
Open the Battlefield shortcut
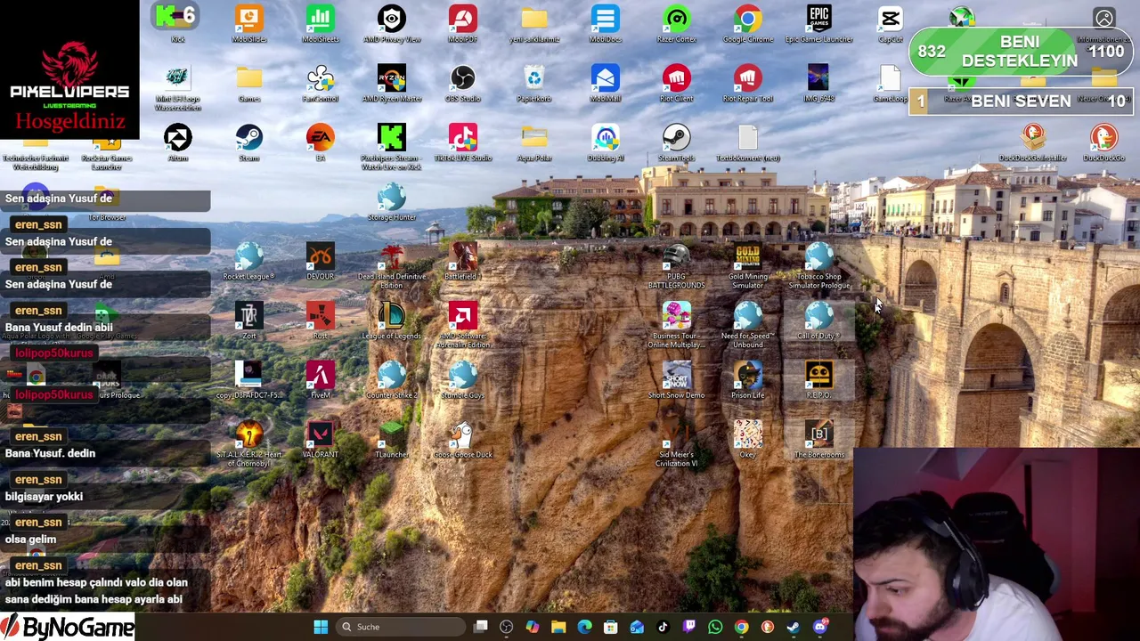(462, 263)
